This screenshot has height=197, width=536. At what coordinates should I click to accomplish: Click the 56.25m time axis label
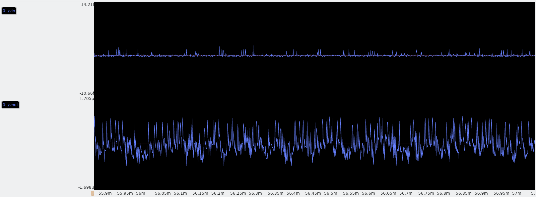(x=238, y=193)
